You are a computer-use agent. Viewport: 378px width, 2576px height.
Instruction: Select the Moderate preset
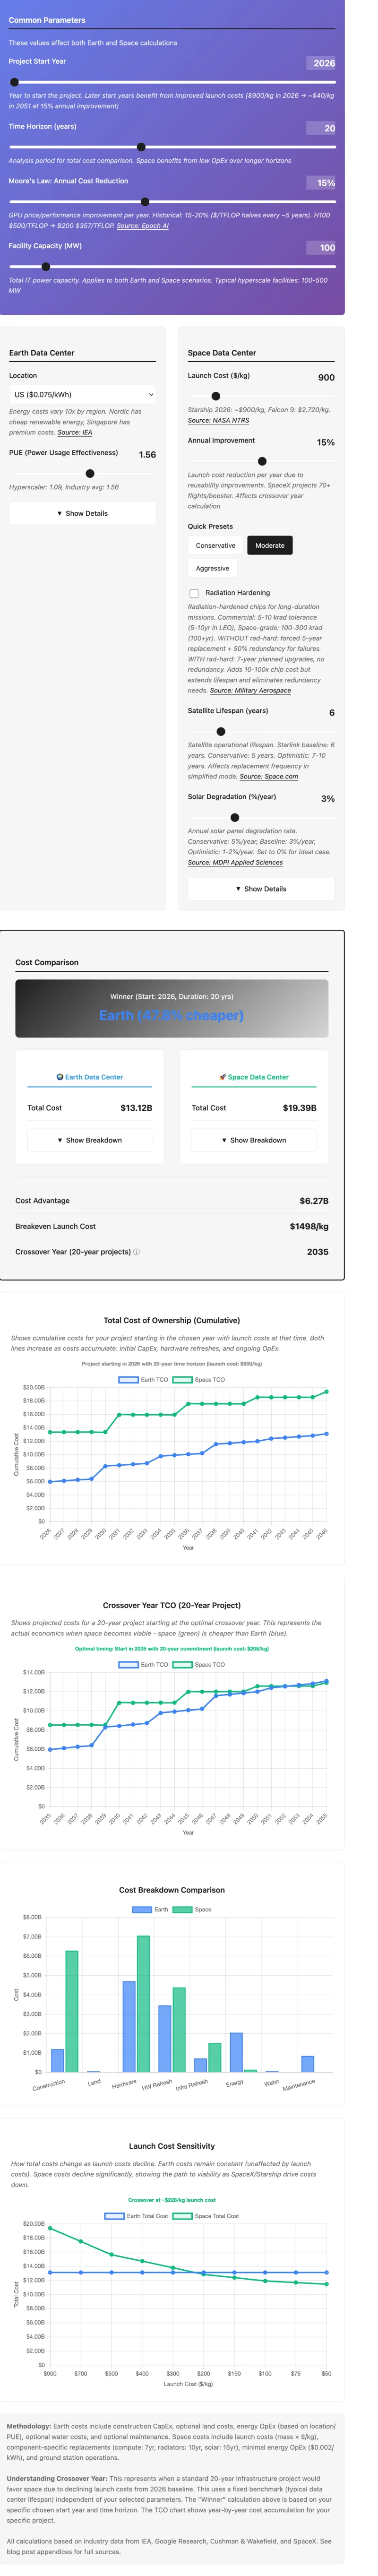[x=270, y=546]
